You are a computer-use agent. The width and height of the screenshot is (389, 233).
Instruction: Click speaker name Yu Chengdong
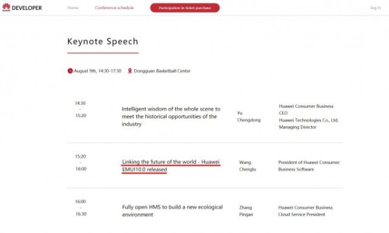click(248, 116)
